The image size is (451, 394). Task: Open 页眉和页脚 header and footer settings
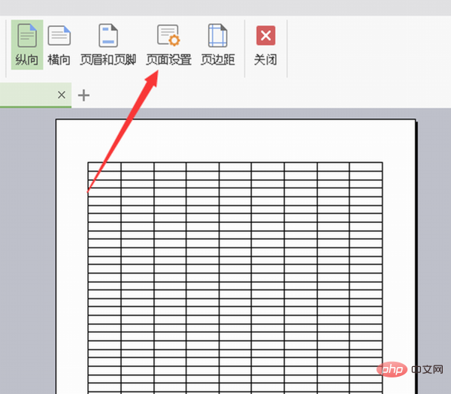[x=107, y=45]
